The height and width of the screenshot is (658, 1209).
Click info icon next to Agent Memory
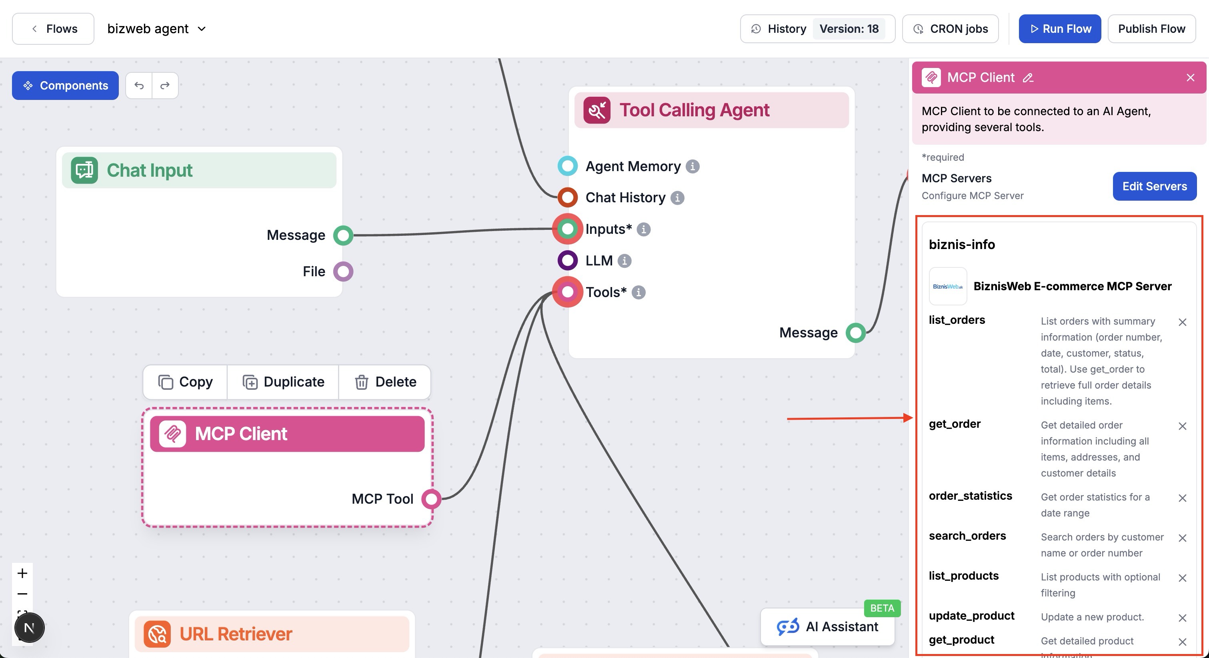[x=692, y=166]
